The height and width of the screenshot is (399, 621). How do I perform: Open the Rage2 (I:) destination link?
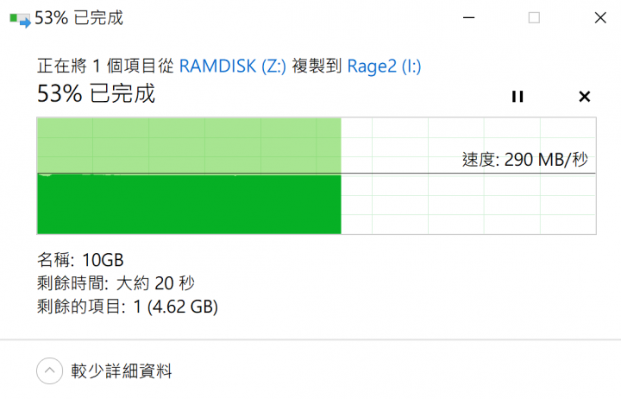(x=384, y=66)
